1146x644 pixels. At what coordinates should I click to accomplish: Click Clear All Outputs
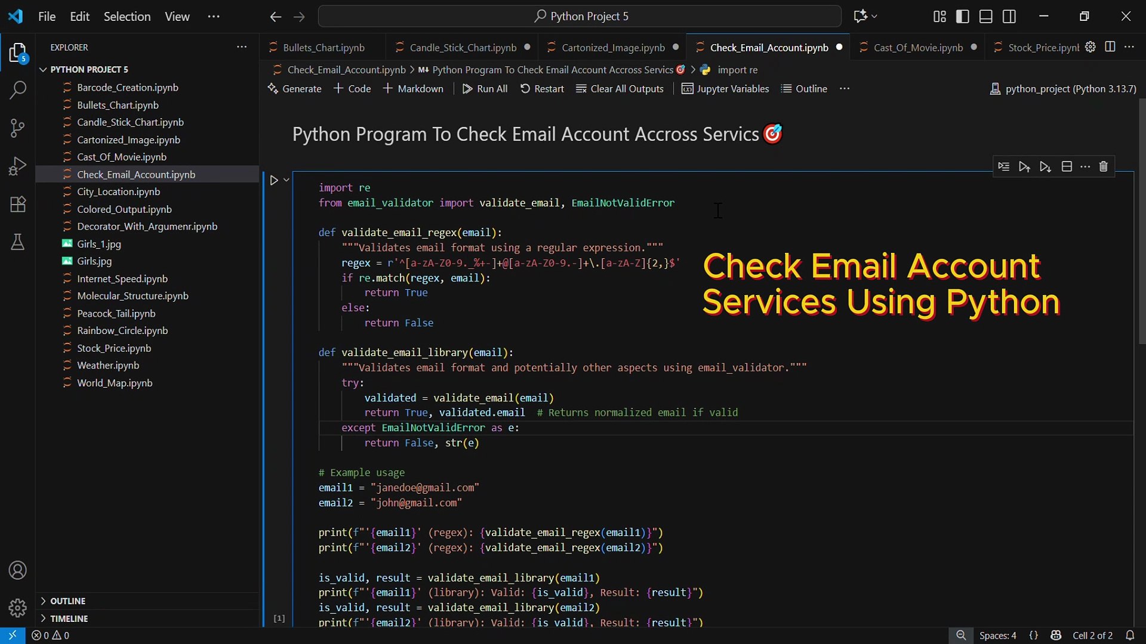click(x=620, y=89)
